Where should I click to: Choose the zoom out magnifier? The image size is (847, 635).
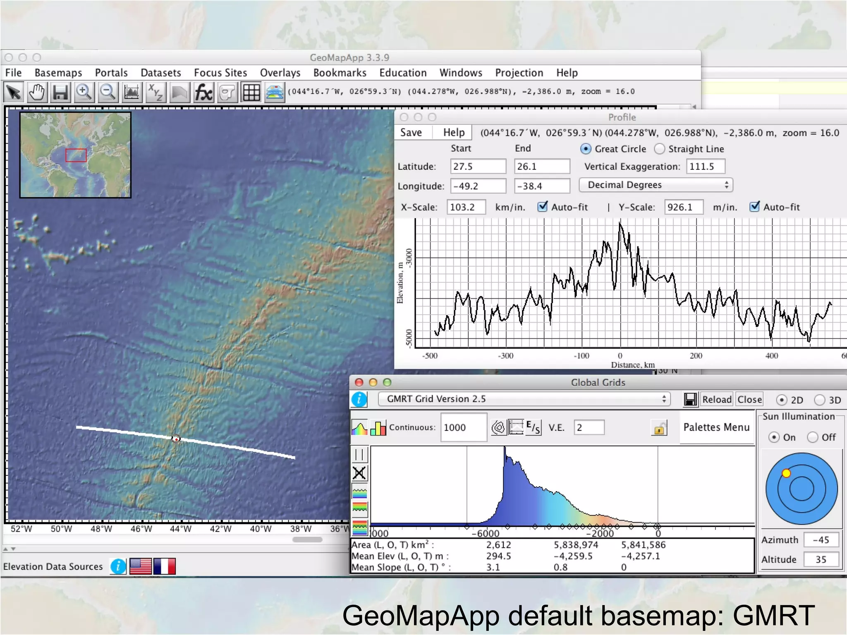(x=108, y=92)
